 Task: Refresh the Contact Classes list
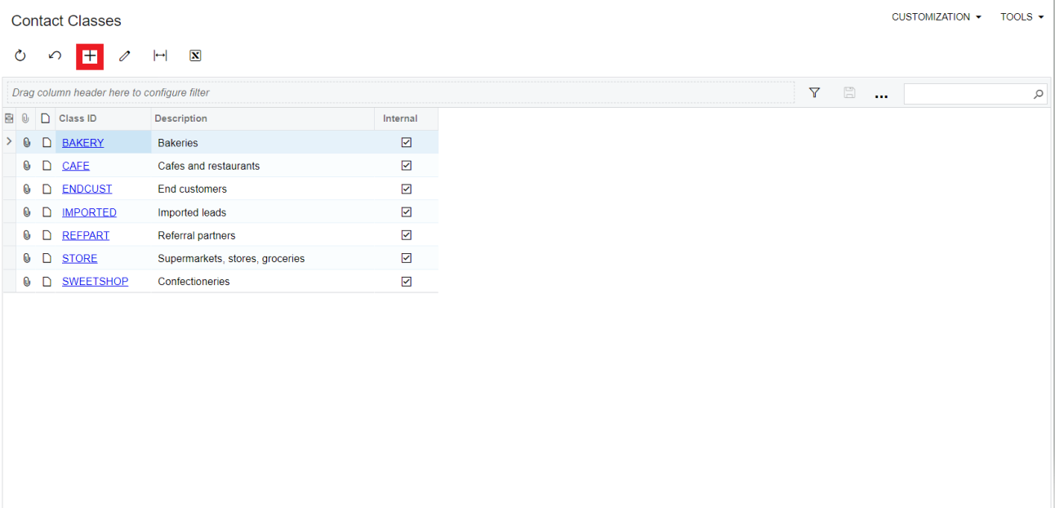[x=20, y=56]
